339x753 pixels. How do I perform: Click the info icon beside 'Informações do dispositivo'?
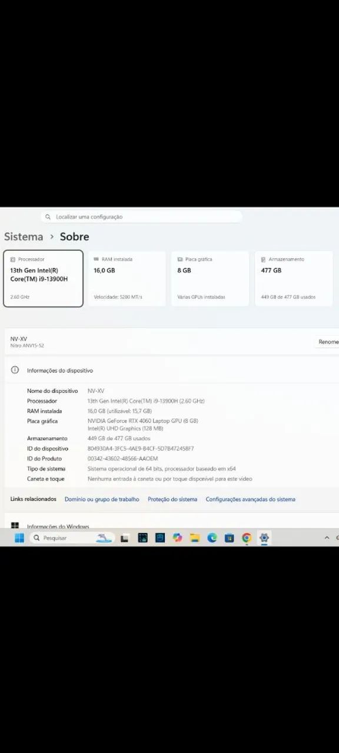click(x=15, y=370)
